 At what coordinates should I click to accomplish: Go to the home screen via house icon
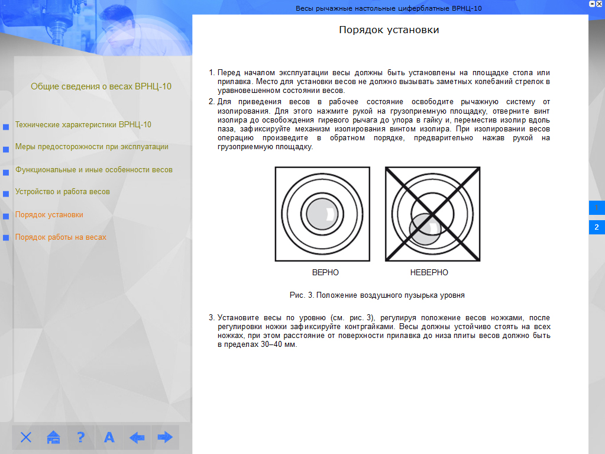[54, 437]
